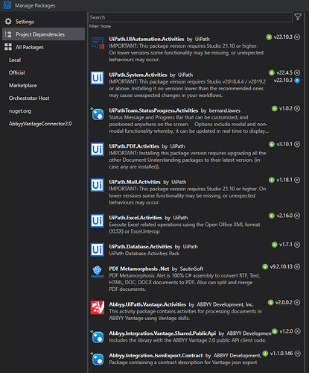Click the red ABBYY Vantage Activities logo
This screenshot has width=309, height=373.
98,307
